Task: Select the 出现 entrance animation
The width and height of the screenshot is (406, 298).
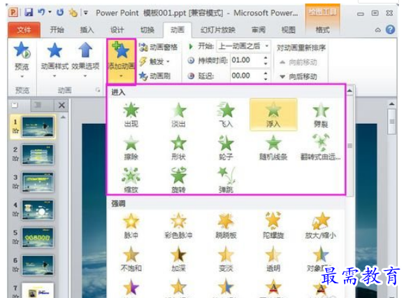Action: click(131, 115)
